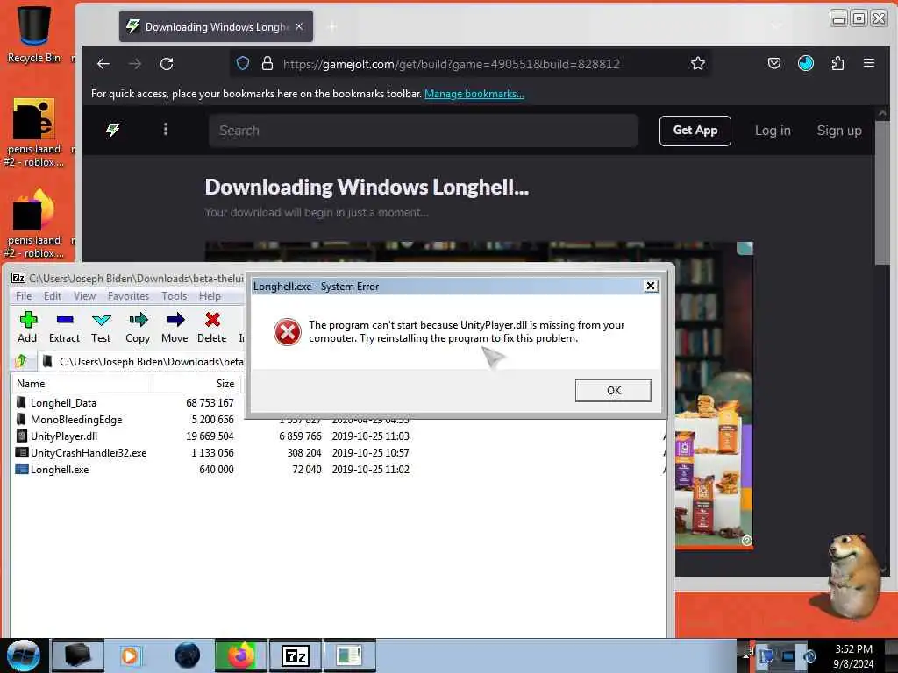The image size is (898, 673).
Task: Select the MonoBleedingEdge folder
Action: point(76,420)
